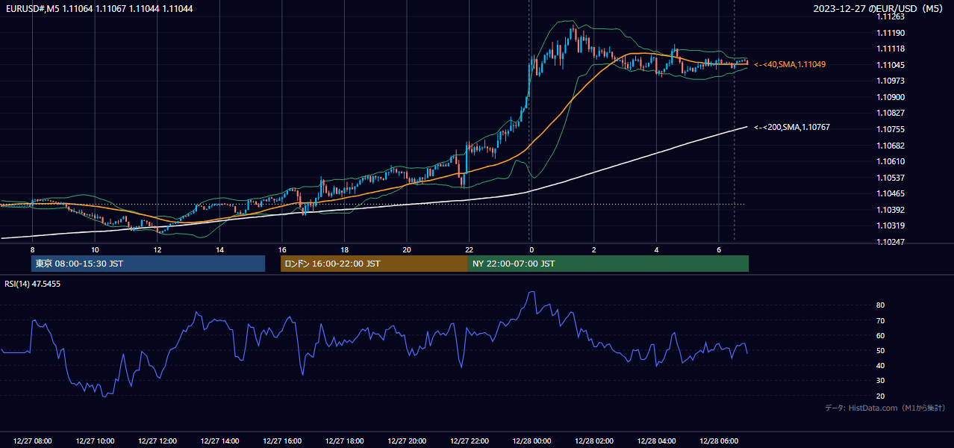The height and width of the screenshot is (448, 954).
Task: Click RSI scale value 40
Action: click(881, 365)
